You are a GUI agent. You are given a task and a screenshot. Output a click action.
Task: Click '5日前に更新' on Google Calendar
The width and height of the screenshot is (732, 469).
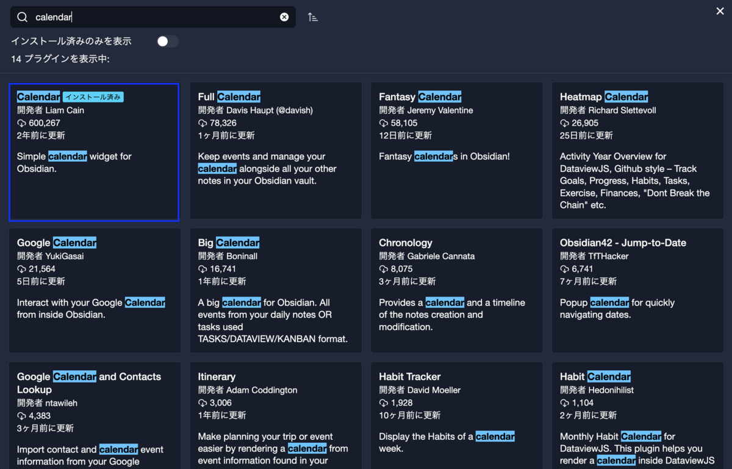[41, 282]
